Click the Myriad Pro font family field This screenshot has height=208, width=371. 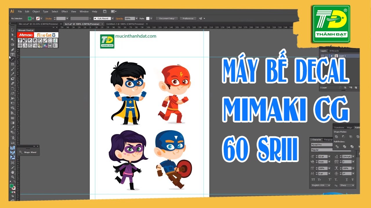click(x=322, y=144)
